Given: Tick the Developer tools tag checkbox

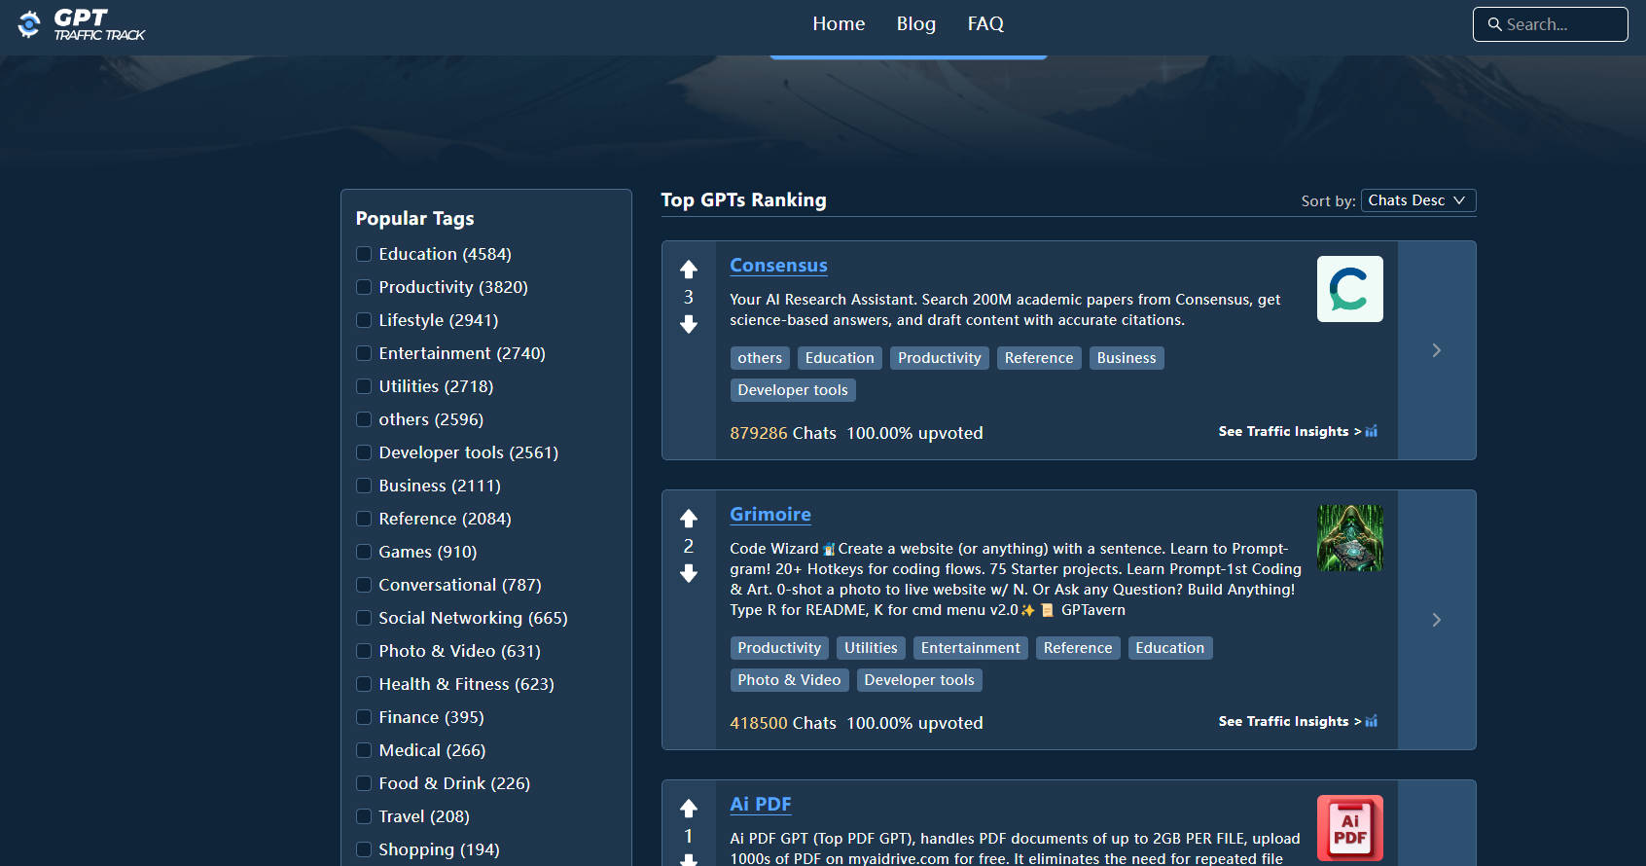Looking at the screenshot, I should (364, 452).
